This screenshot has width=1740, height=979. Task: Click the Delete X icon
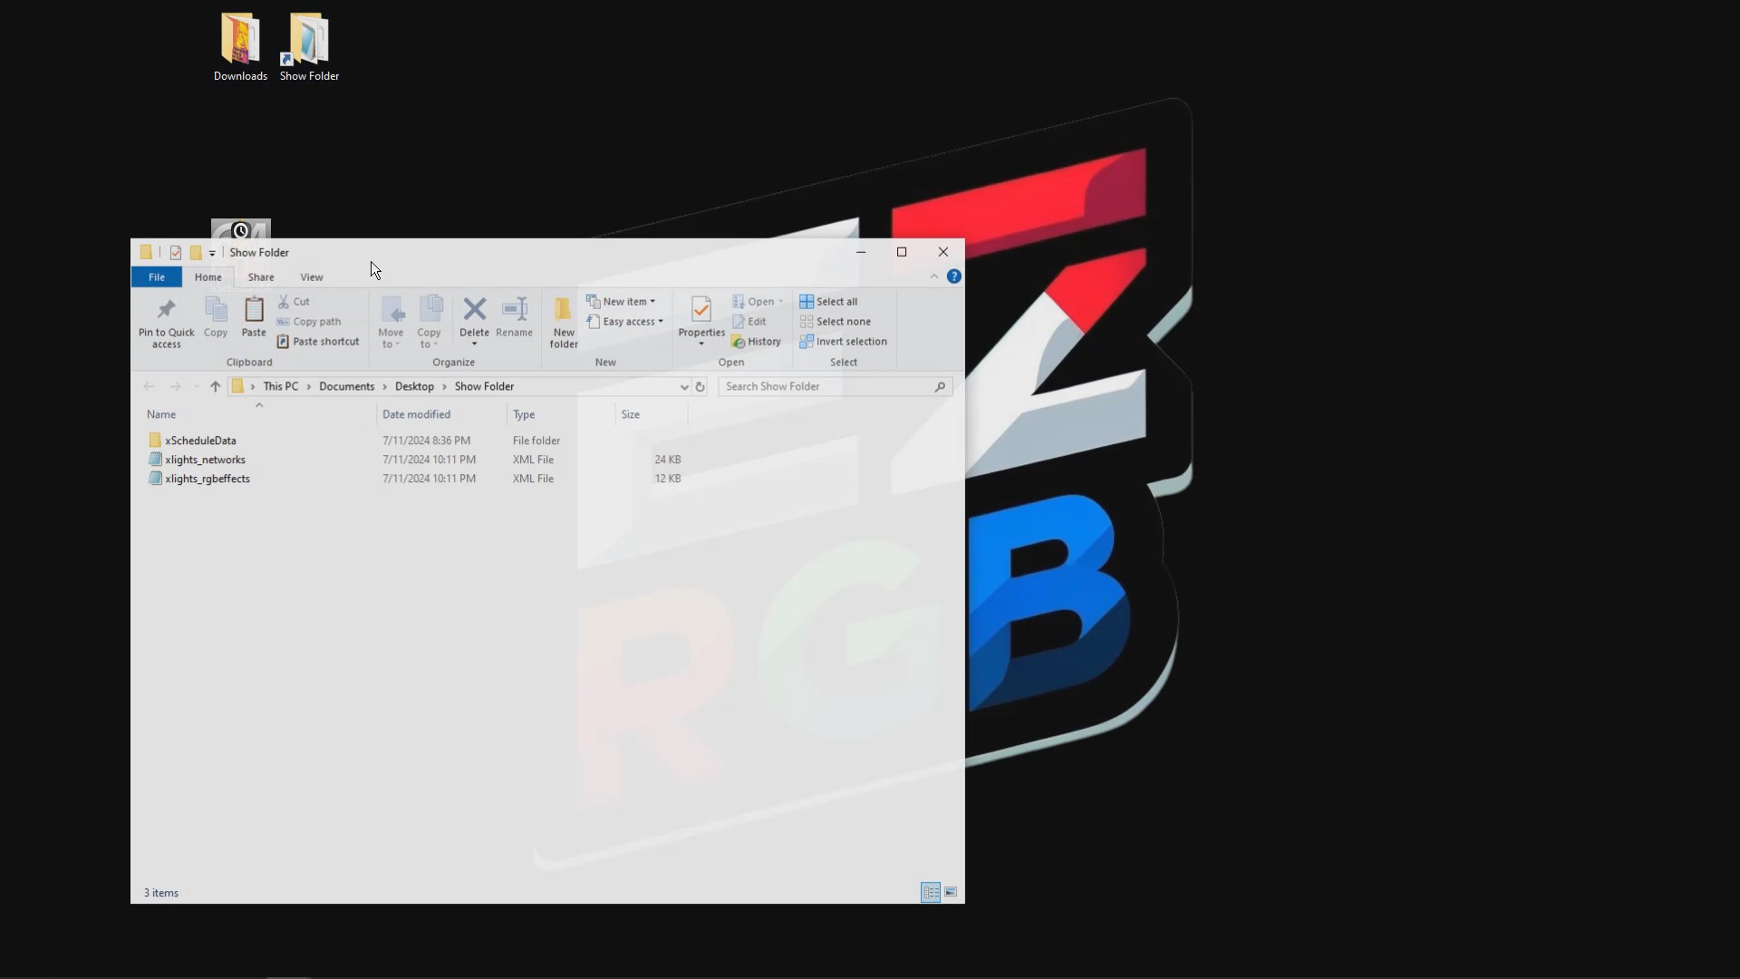coord(474,310)
